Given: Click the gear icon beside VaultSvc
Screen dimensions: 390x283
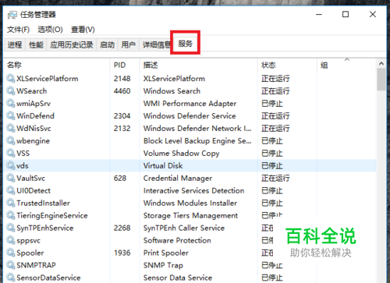Looking at the screenshot, I should click(11, 178).
